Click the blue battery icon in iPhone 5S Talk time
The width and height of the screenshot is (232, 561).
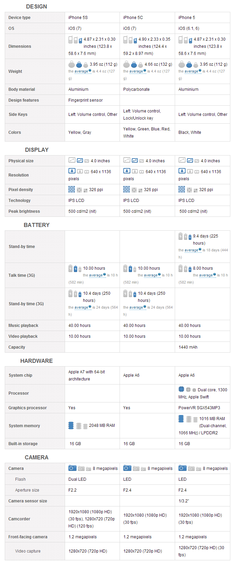tap(76, 269)
